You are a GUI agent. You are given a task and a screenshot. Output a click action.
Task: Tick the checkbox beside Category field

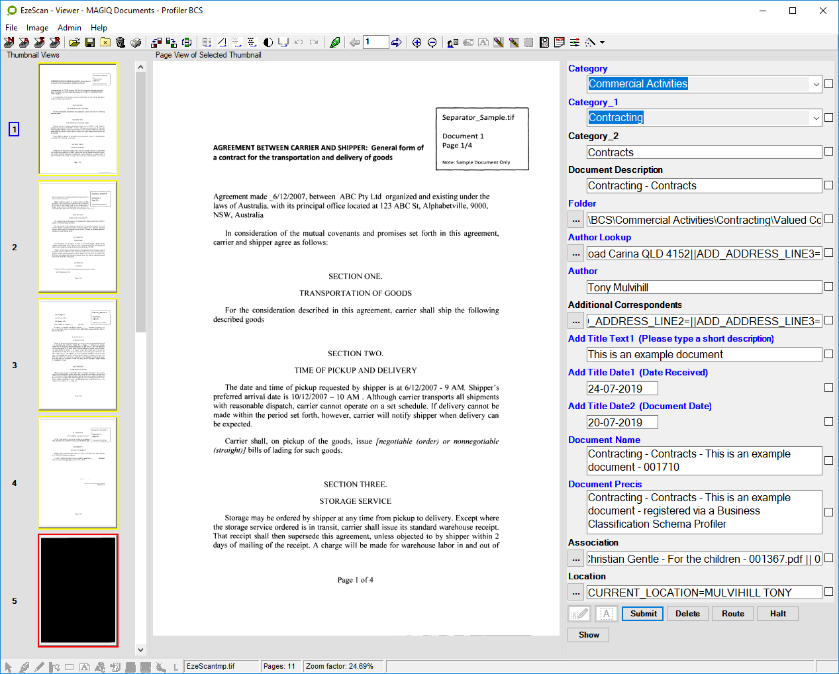tap(828, 84)
